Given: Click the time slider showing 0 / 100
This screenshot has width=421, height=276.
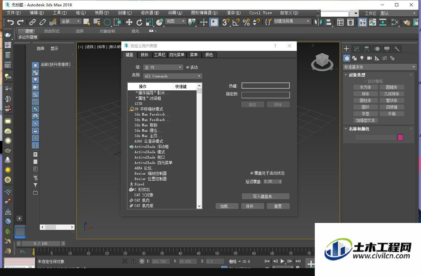Looking at the screenshot, I should pyautogui.click(x=40, y=243).
